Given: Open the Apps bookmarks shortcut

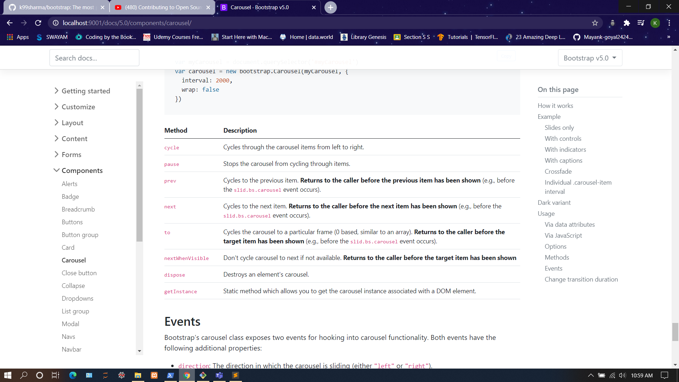Looking at the screenshot, I should [18, 37].
